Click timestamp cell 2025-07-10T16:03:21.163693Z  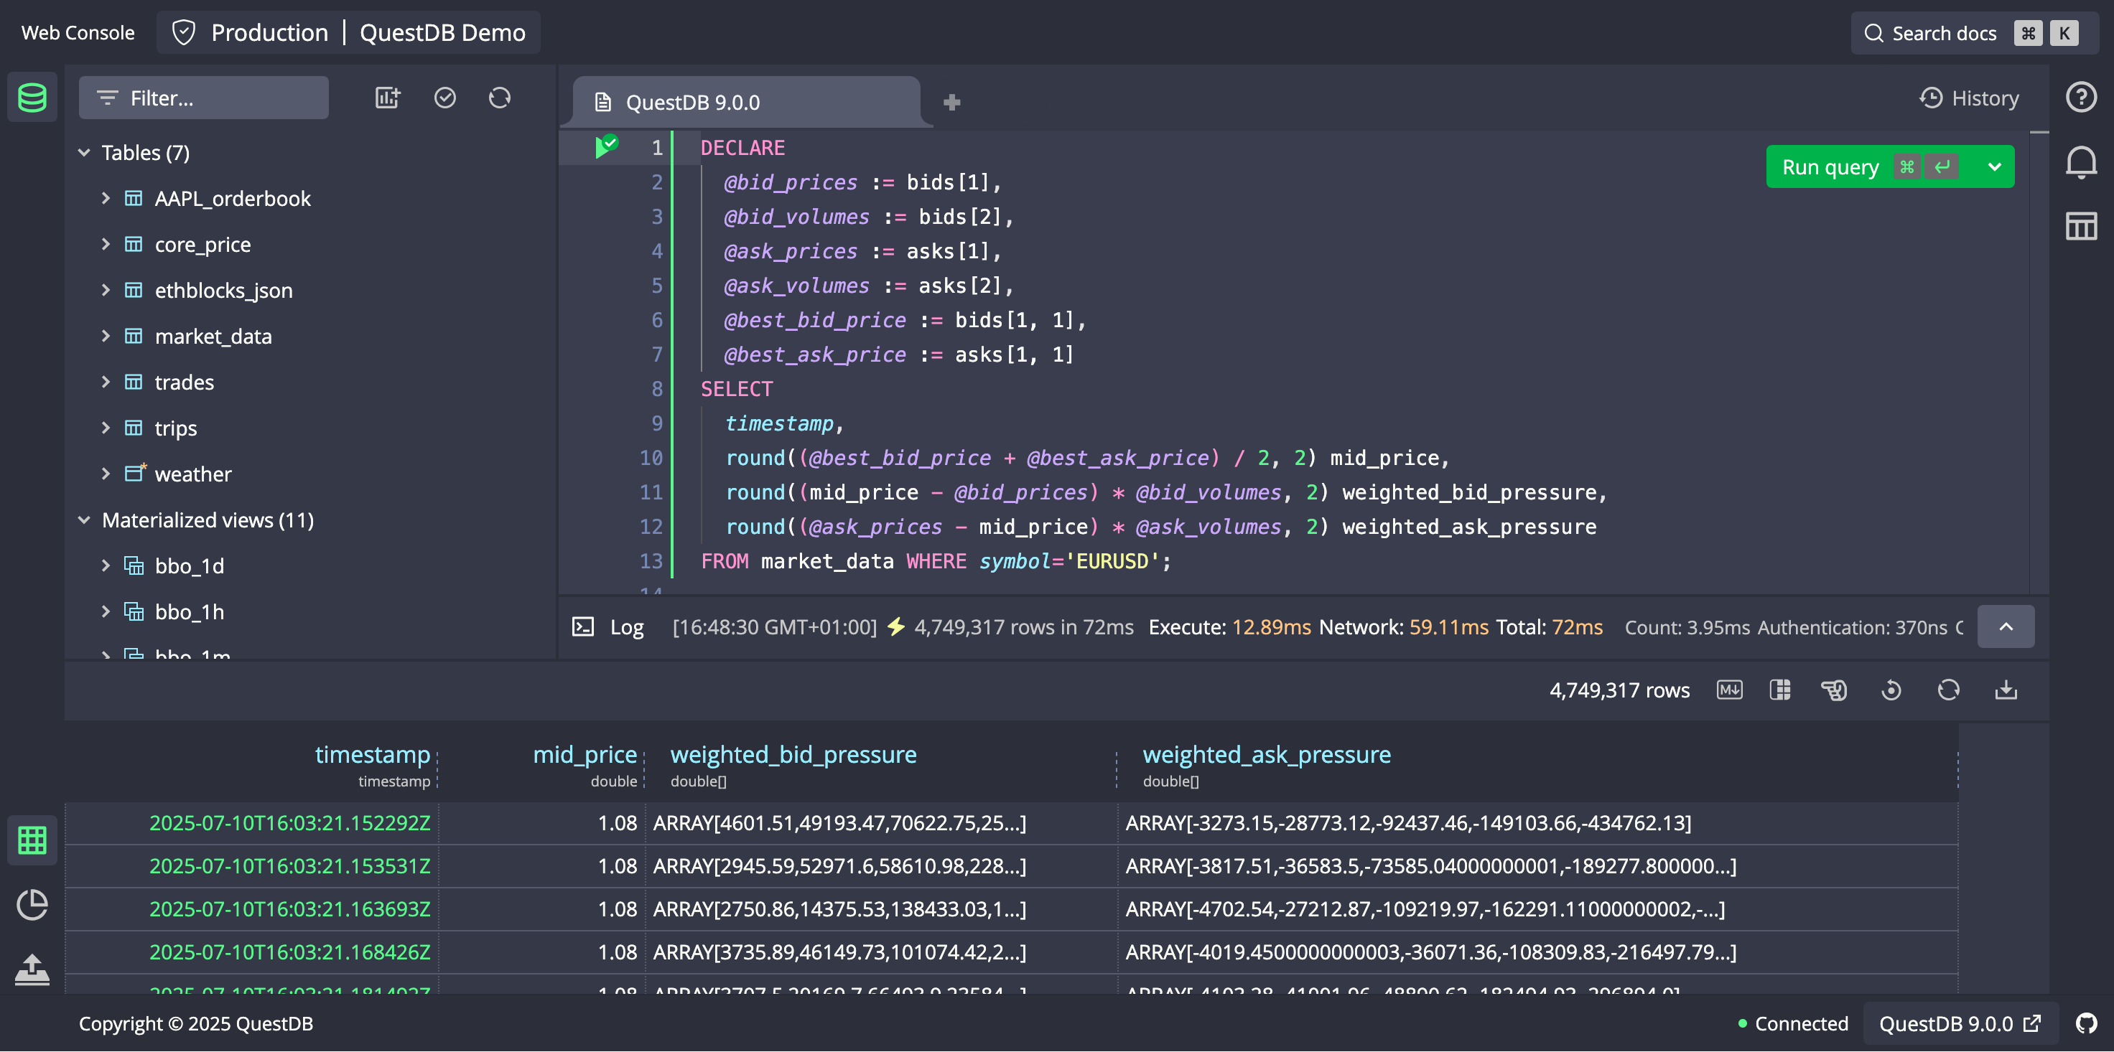click(x=289, y=909)
